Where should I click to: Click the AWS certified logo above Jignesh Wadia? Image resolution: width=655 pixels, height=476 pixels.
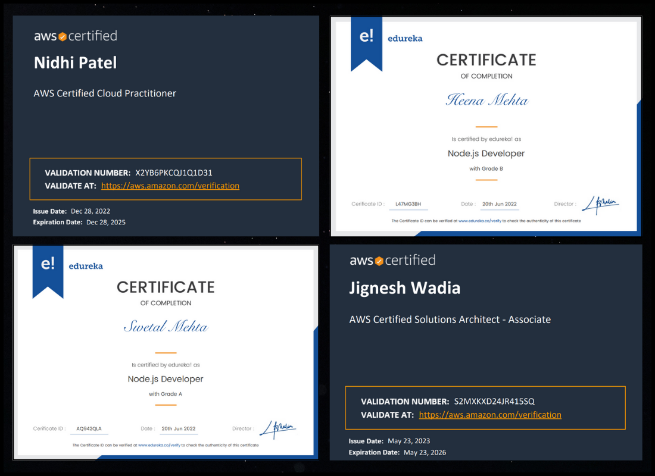tap(392, 261)
